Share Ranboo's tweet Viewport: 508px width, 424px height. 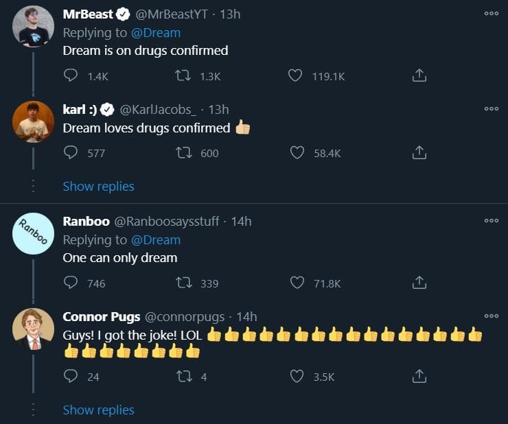pos(419,283)
